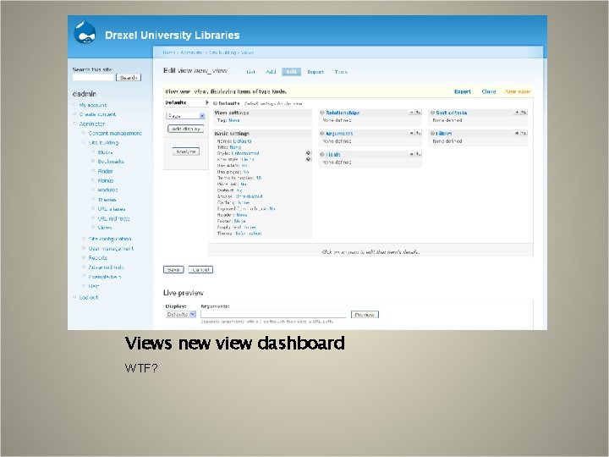The width and height of the screenshot is (609, 457).
Task: Open Blocks under Site building
Action: [105, 152]
